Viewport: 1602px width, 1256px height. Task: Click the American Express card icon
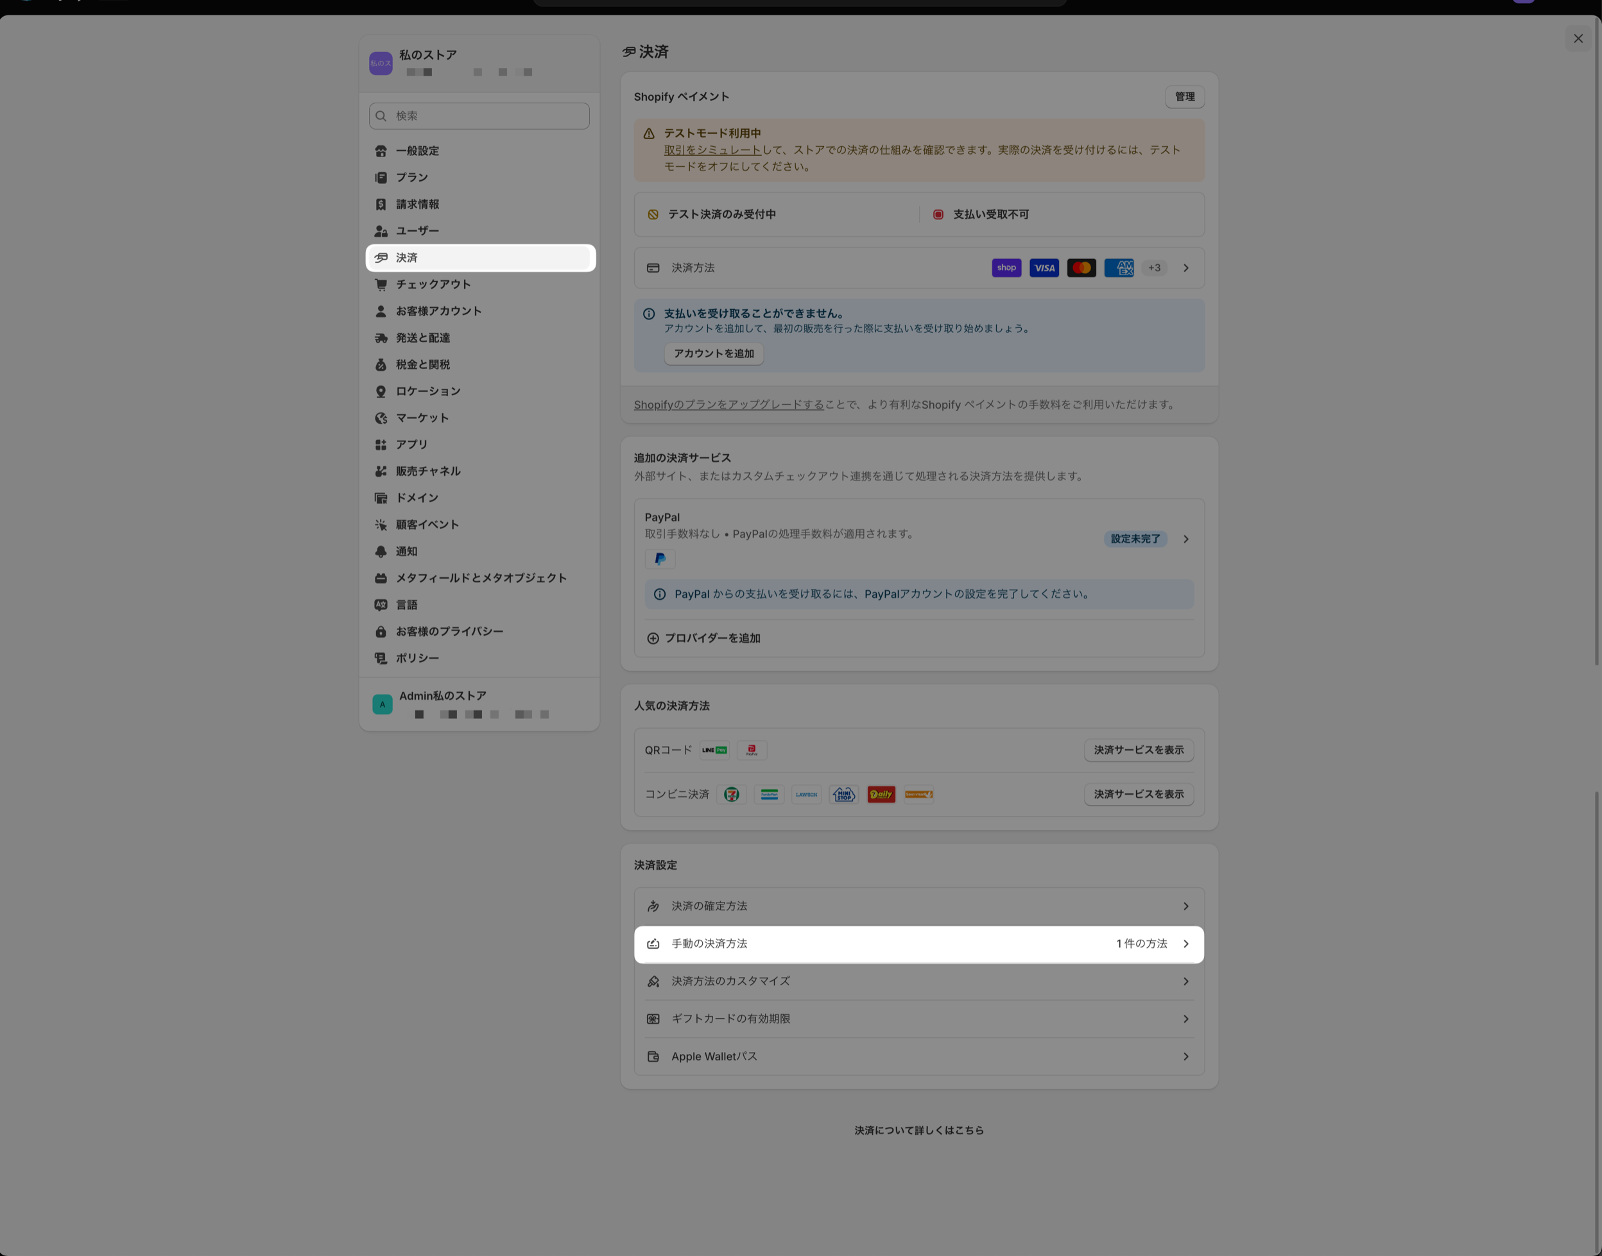tap(1119, 267)
